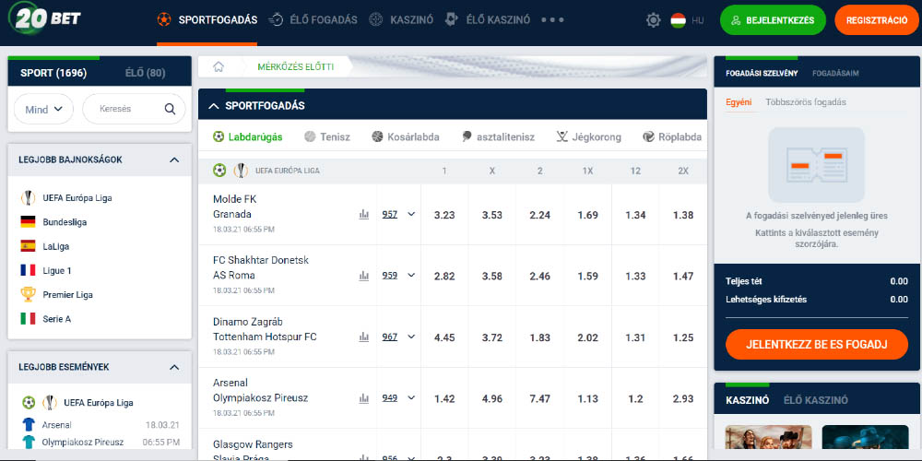Viewport: 922px width, 461px height.
Task: Collapse the Legjobb Bajnokságok section
Action: tap(174, 160)
